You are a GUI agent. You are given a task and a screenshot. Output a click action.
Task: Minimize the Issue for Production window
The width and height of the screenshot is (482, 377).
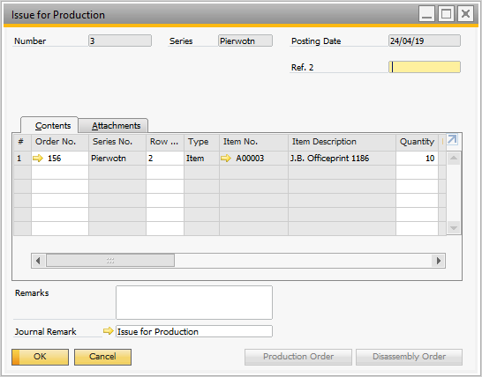coord(426,14)
